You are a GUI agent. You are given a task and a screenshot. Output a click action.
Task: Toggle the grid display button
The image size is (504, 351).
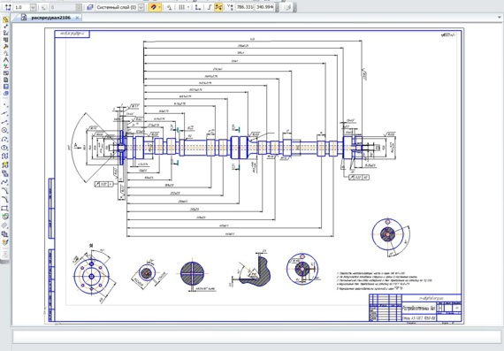[181, 7]
